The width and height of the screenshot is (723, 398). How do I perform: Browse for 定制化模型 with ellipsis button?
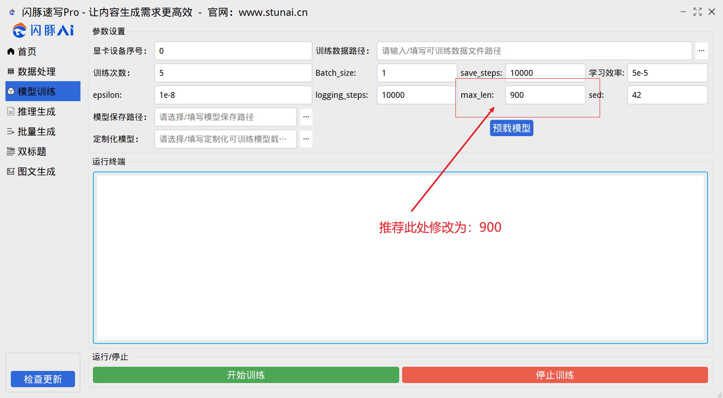[306, 139]
